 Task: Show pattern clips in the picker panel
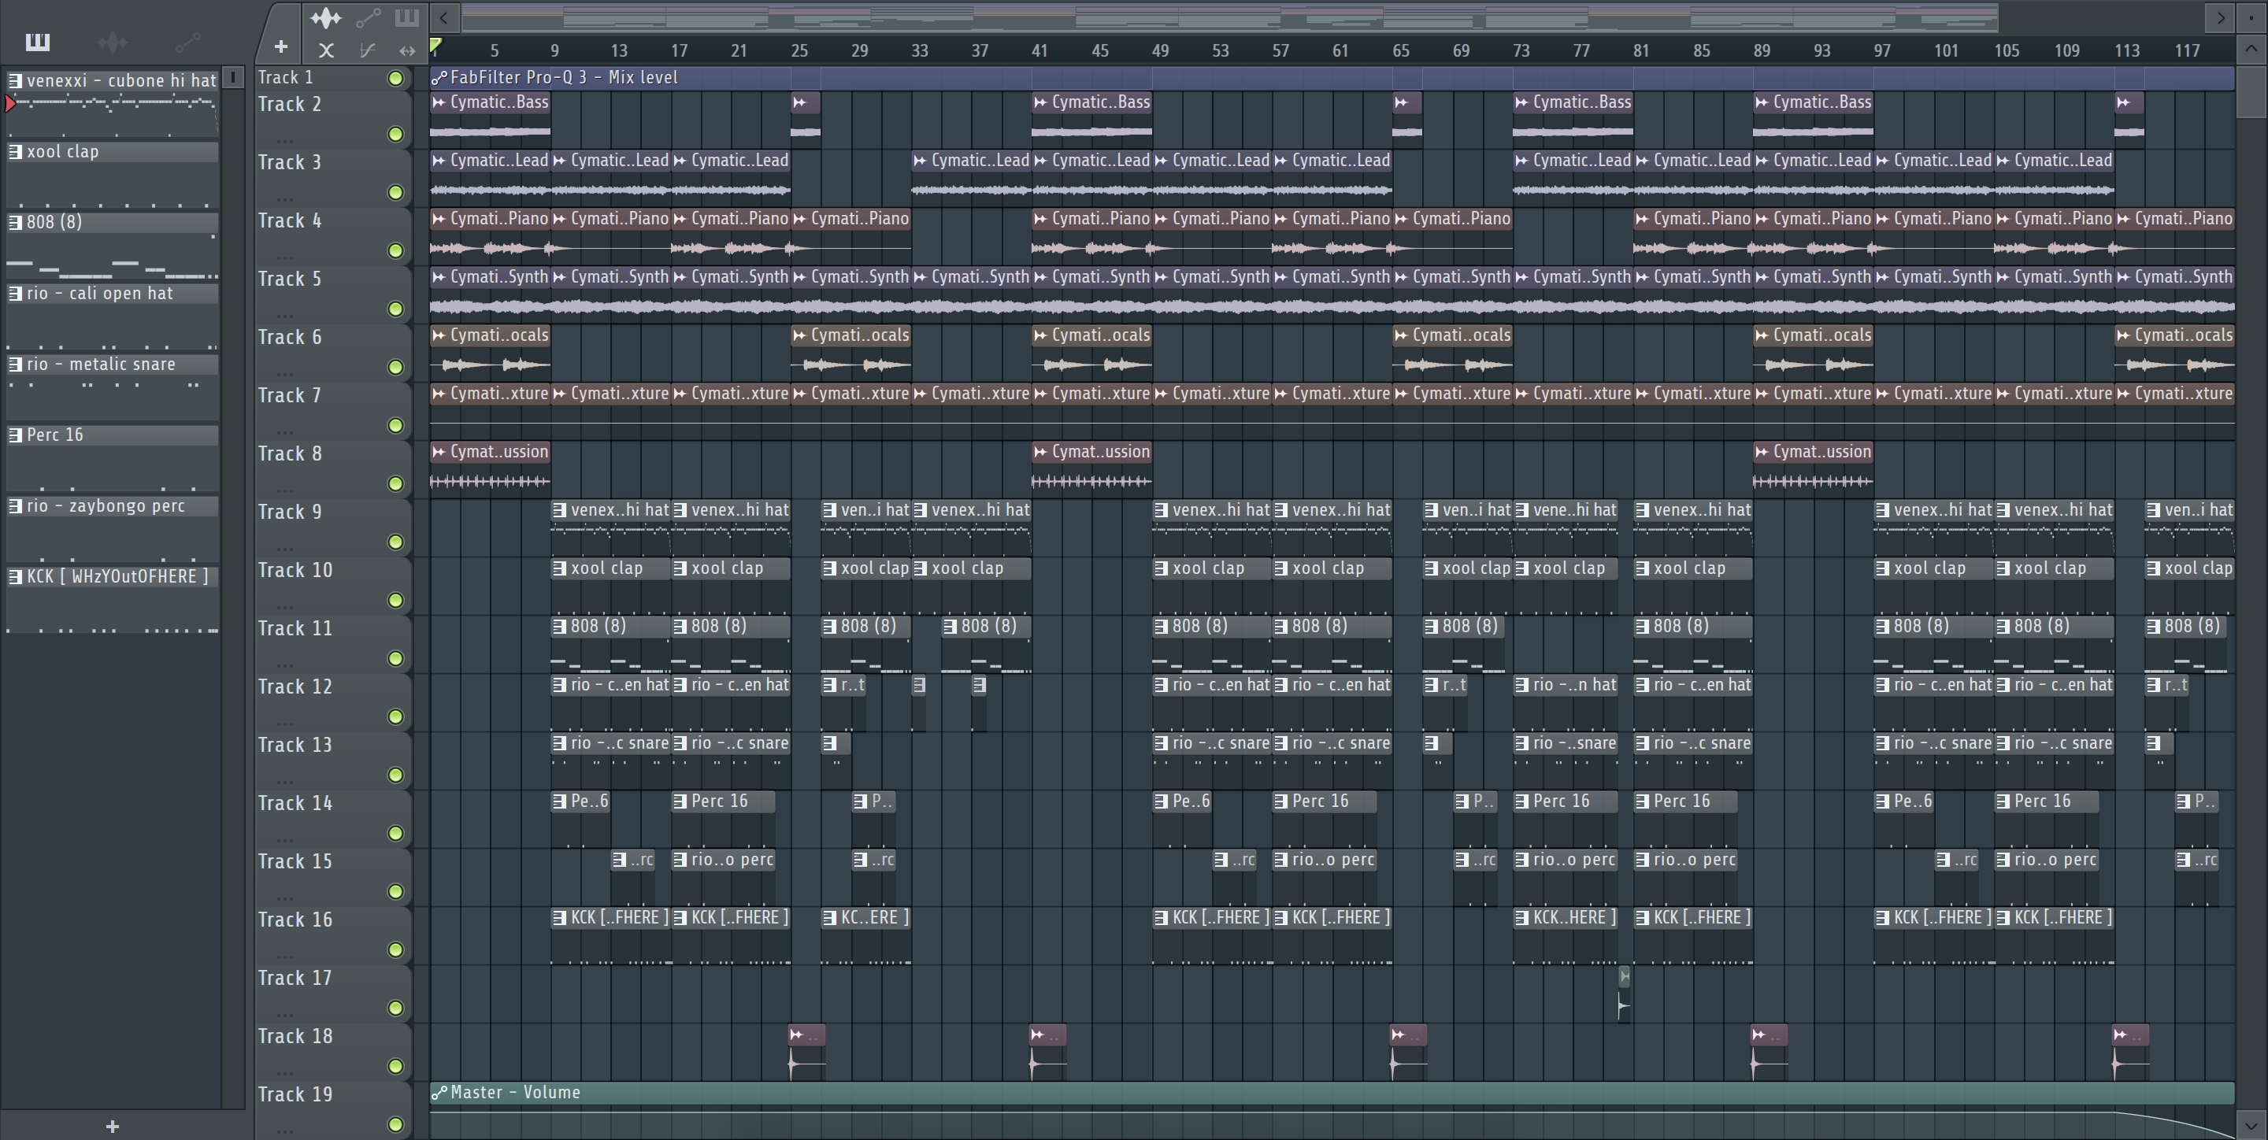(x=38, y=42)
